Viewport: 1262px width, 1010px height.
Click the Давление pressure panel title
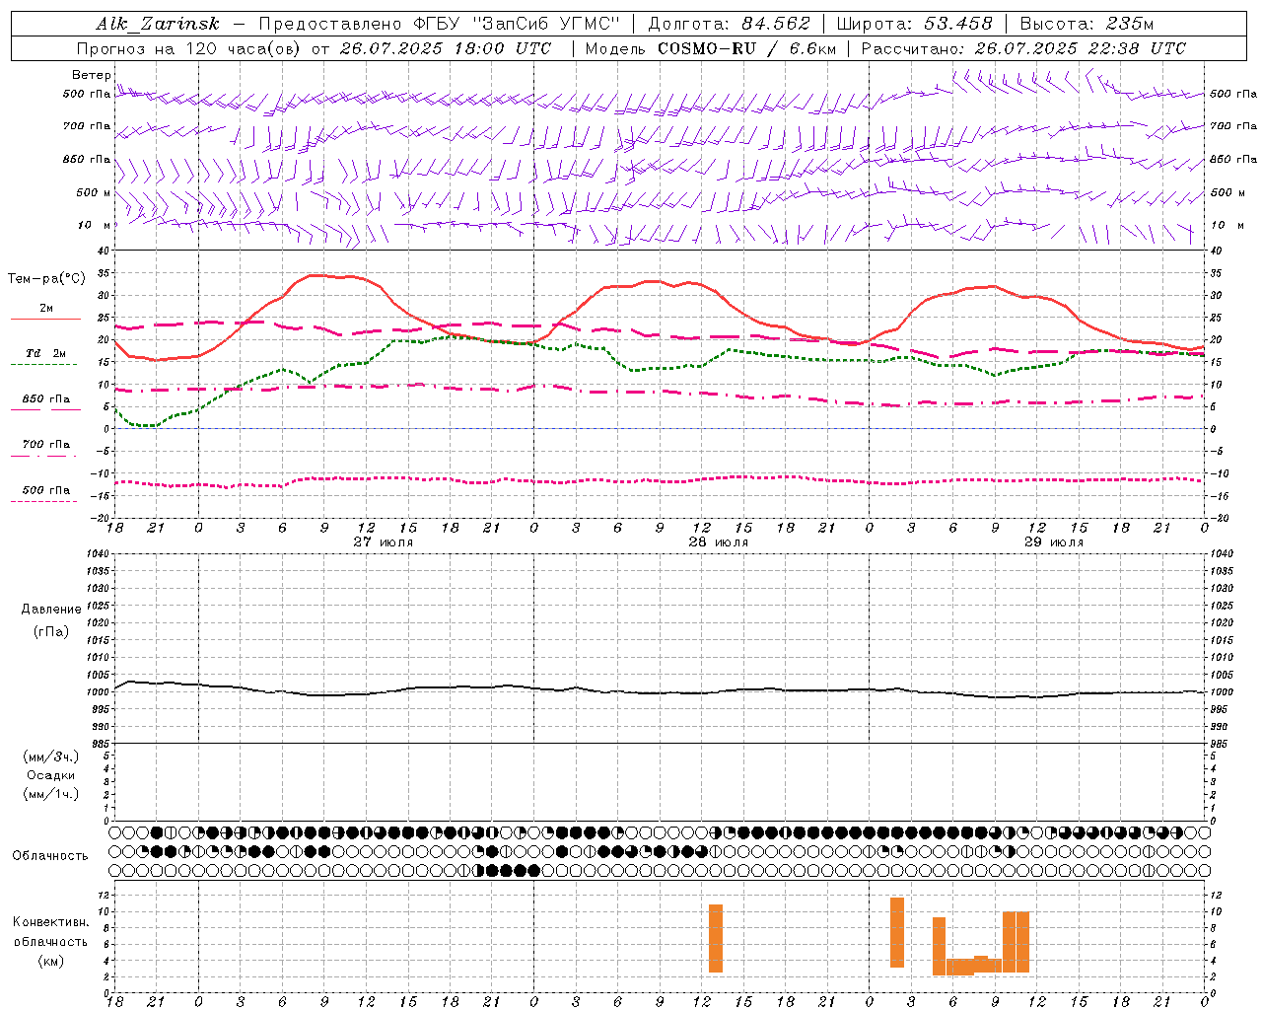51,610
